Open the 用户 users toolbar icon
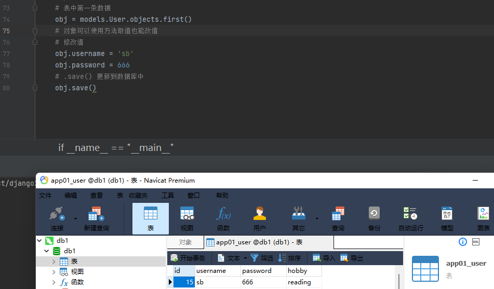Image resolution: width=494 pixels, height=289 pixels. (x=260, y=218)
